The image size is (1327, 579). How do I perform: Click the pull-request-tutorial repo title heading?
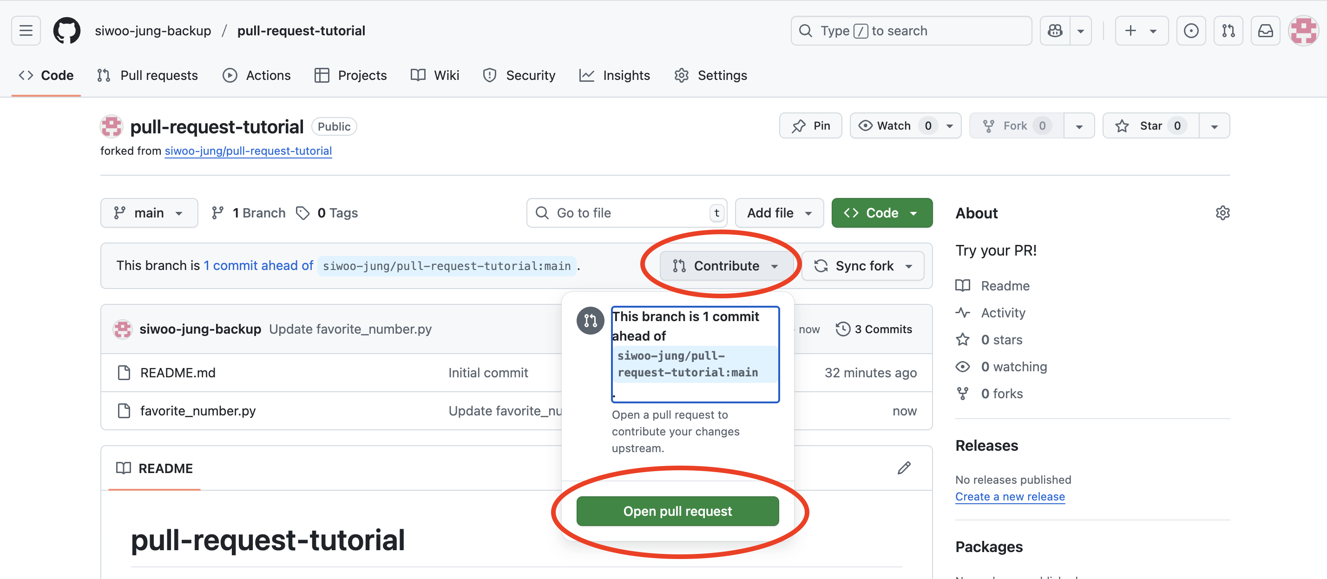pyautogui.click(x=217, y=127)
